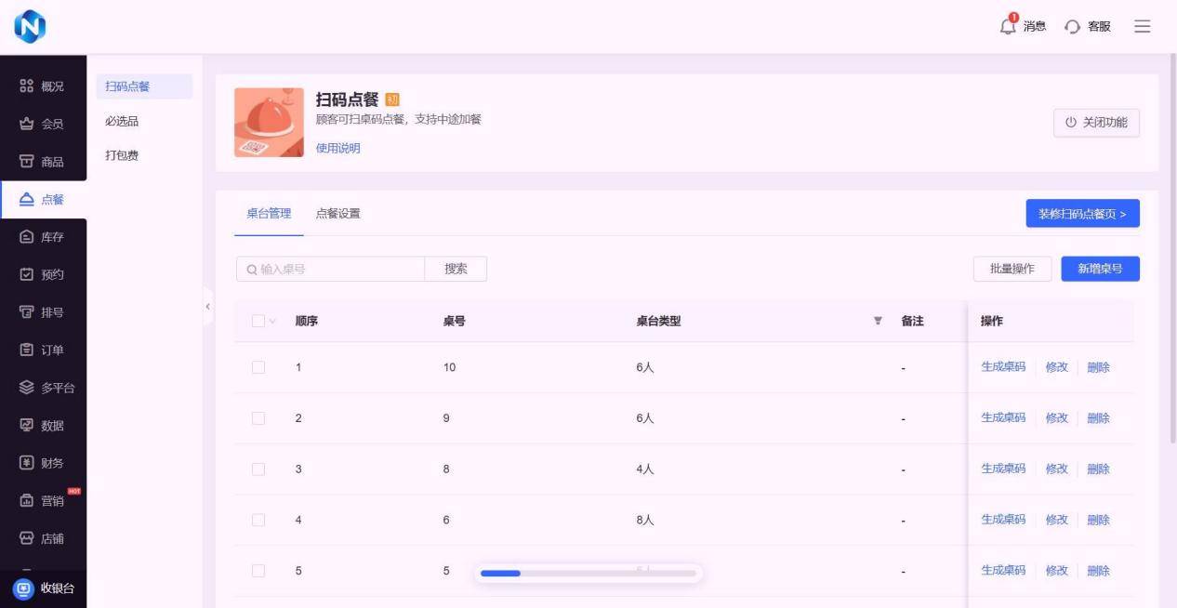Expand the hamburger menu at top right
The image size is (1177, 608).
tap(1143, 26)
